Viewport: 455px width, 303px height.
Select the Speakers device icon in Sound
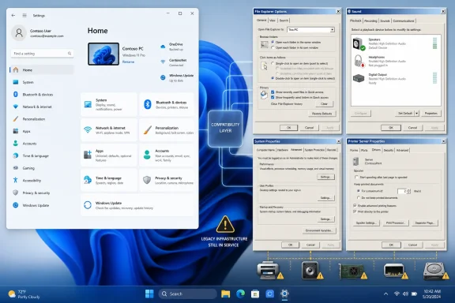[x=359, y=43]
